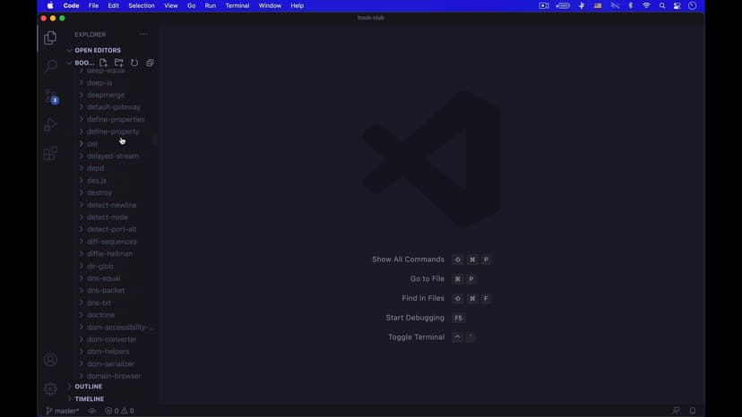Collapse all folders in Explorer
Screen dimensions: 742x417
tap(150, 64)
